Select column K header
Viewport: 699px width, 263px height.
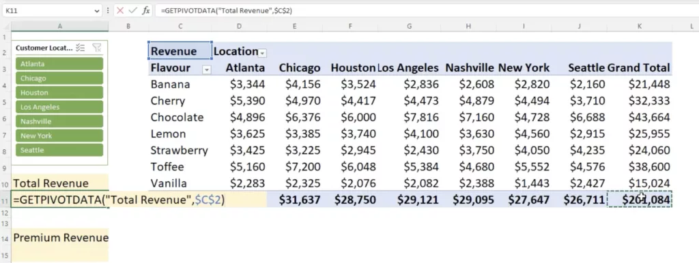point(639,27)
